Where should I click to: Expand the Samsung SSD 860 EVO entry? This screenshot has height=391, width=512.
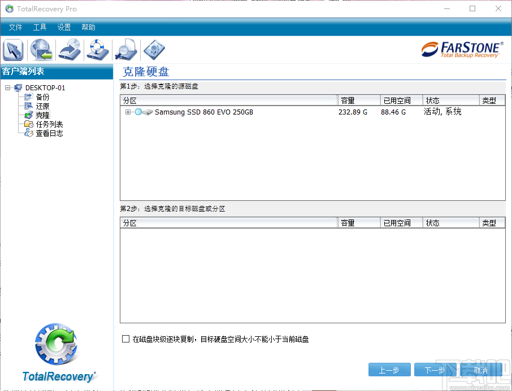pyautogui.click(x=127, y=112)
